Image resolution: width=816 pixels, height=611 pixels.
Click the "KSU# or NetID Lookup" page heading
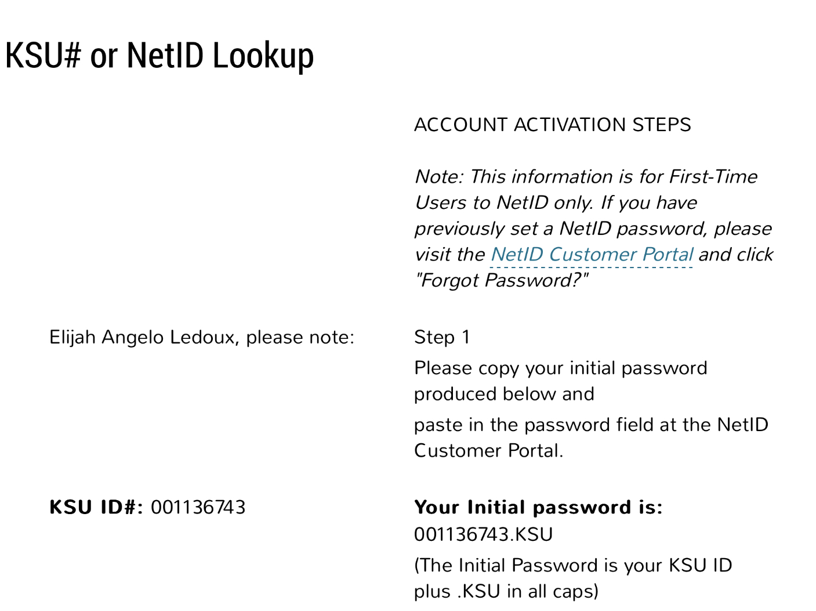159,56
